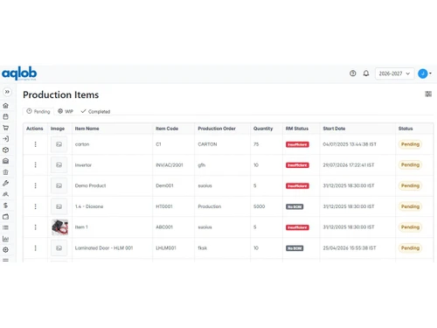
Task: Click the aqlob logo
Action: pyautogui.click(x=19, y=73)
